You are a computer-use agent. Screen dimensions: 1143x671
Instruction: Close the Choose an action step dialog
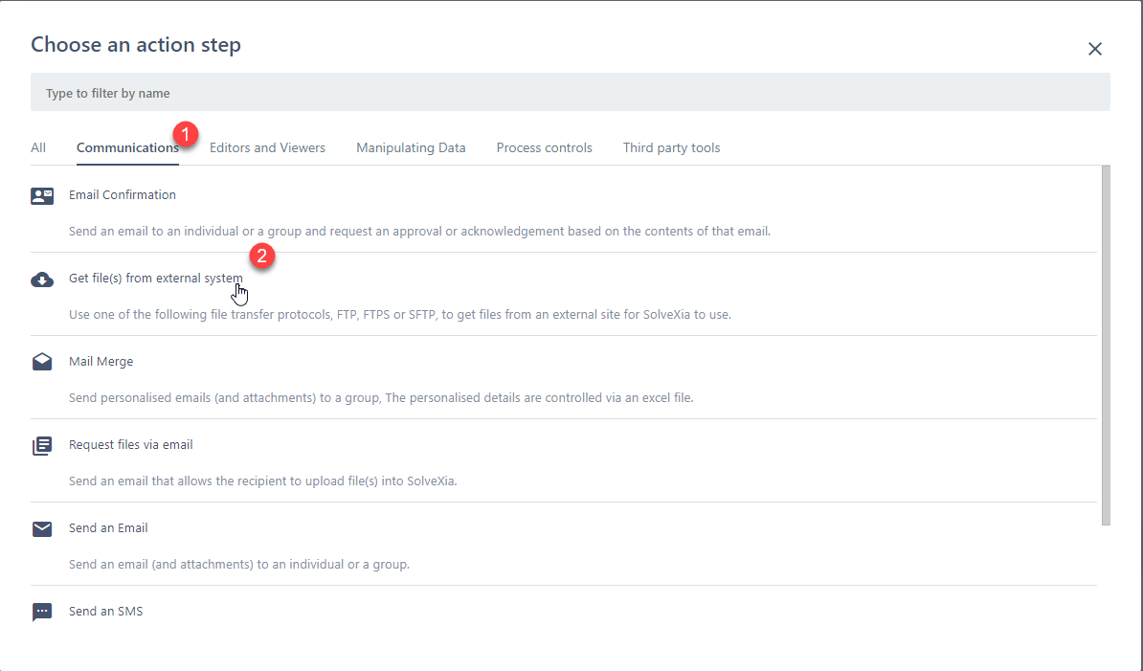1095,49
